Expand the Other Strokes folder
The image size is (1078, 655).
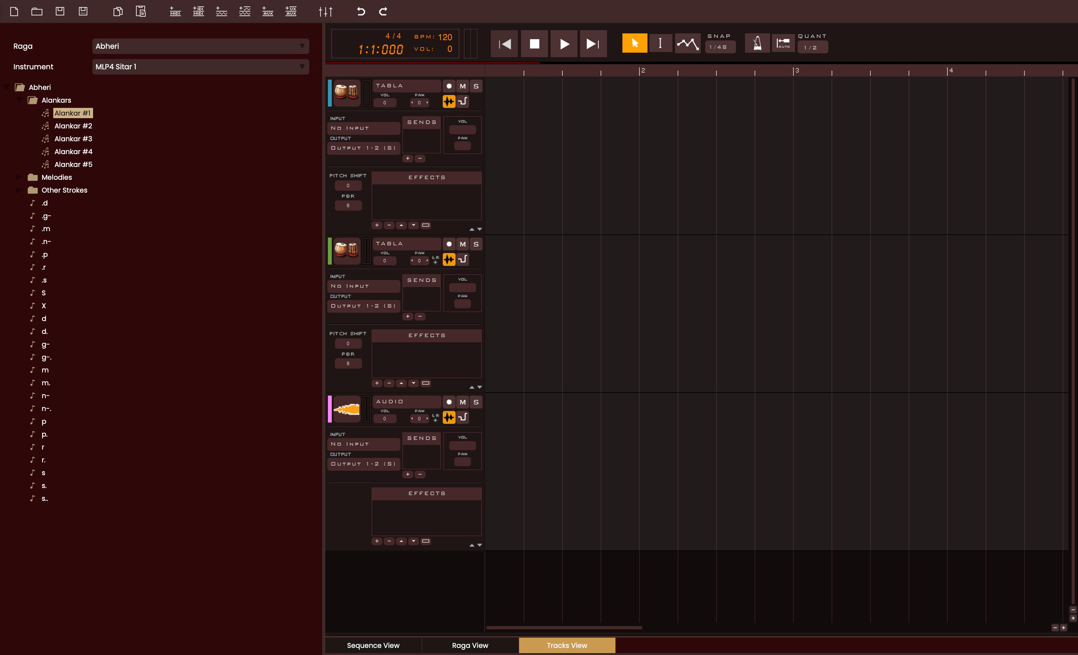click(19, 190)
